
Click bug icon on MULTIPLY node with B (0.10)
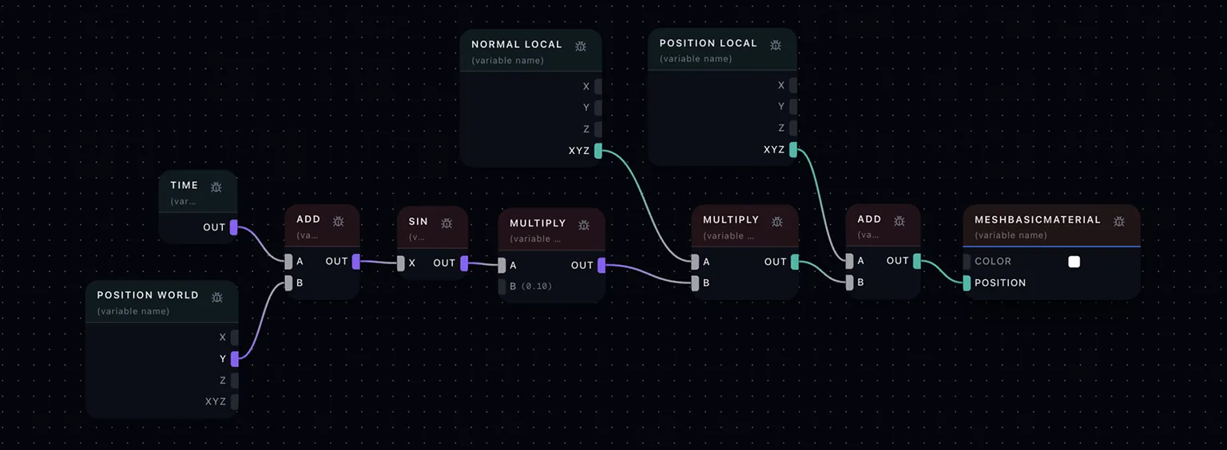[584, 224]
